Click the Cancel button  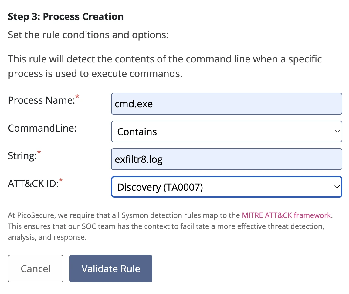coord(36,269)
